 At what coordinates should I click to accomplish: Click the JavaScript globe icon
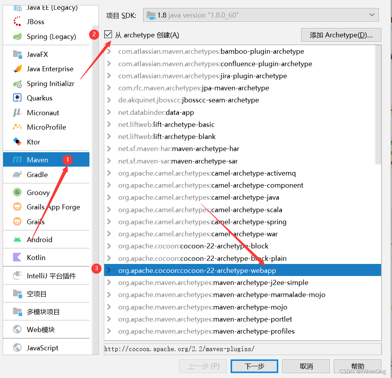[17, 348]
